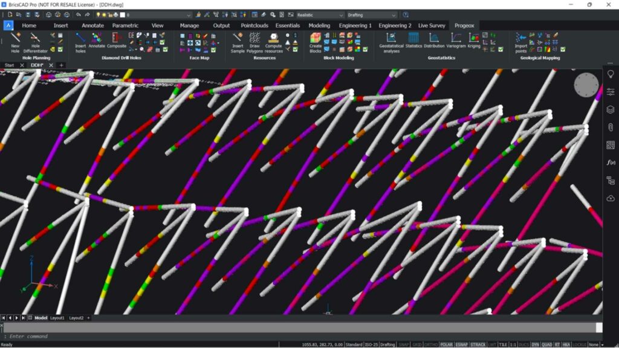Open the Statistics tool

point(413,40)
